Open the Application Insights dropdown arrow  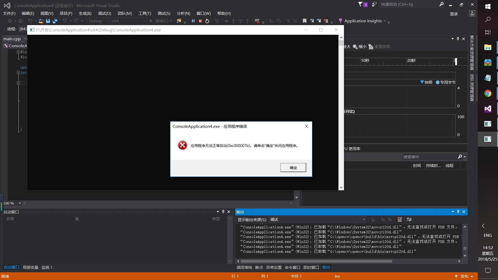pyautogui.click(x=384, y=21)
